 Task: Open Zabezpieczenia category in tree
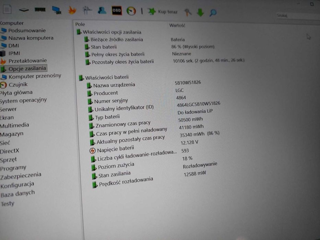(x=21, y=176)
